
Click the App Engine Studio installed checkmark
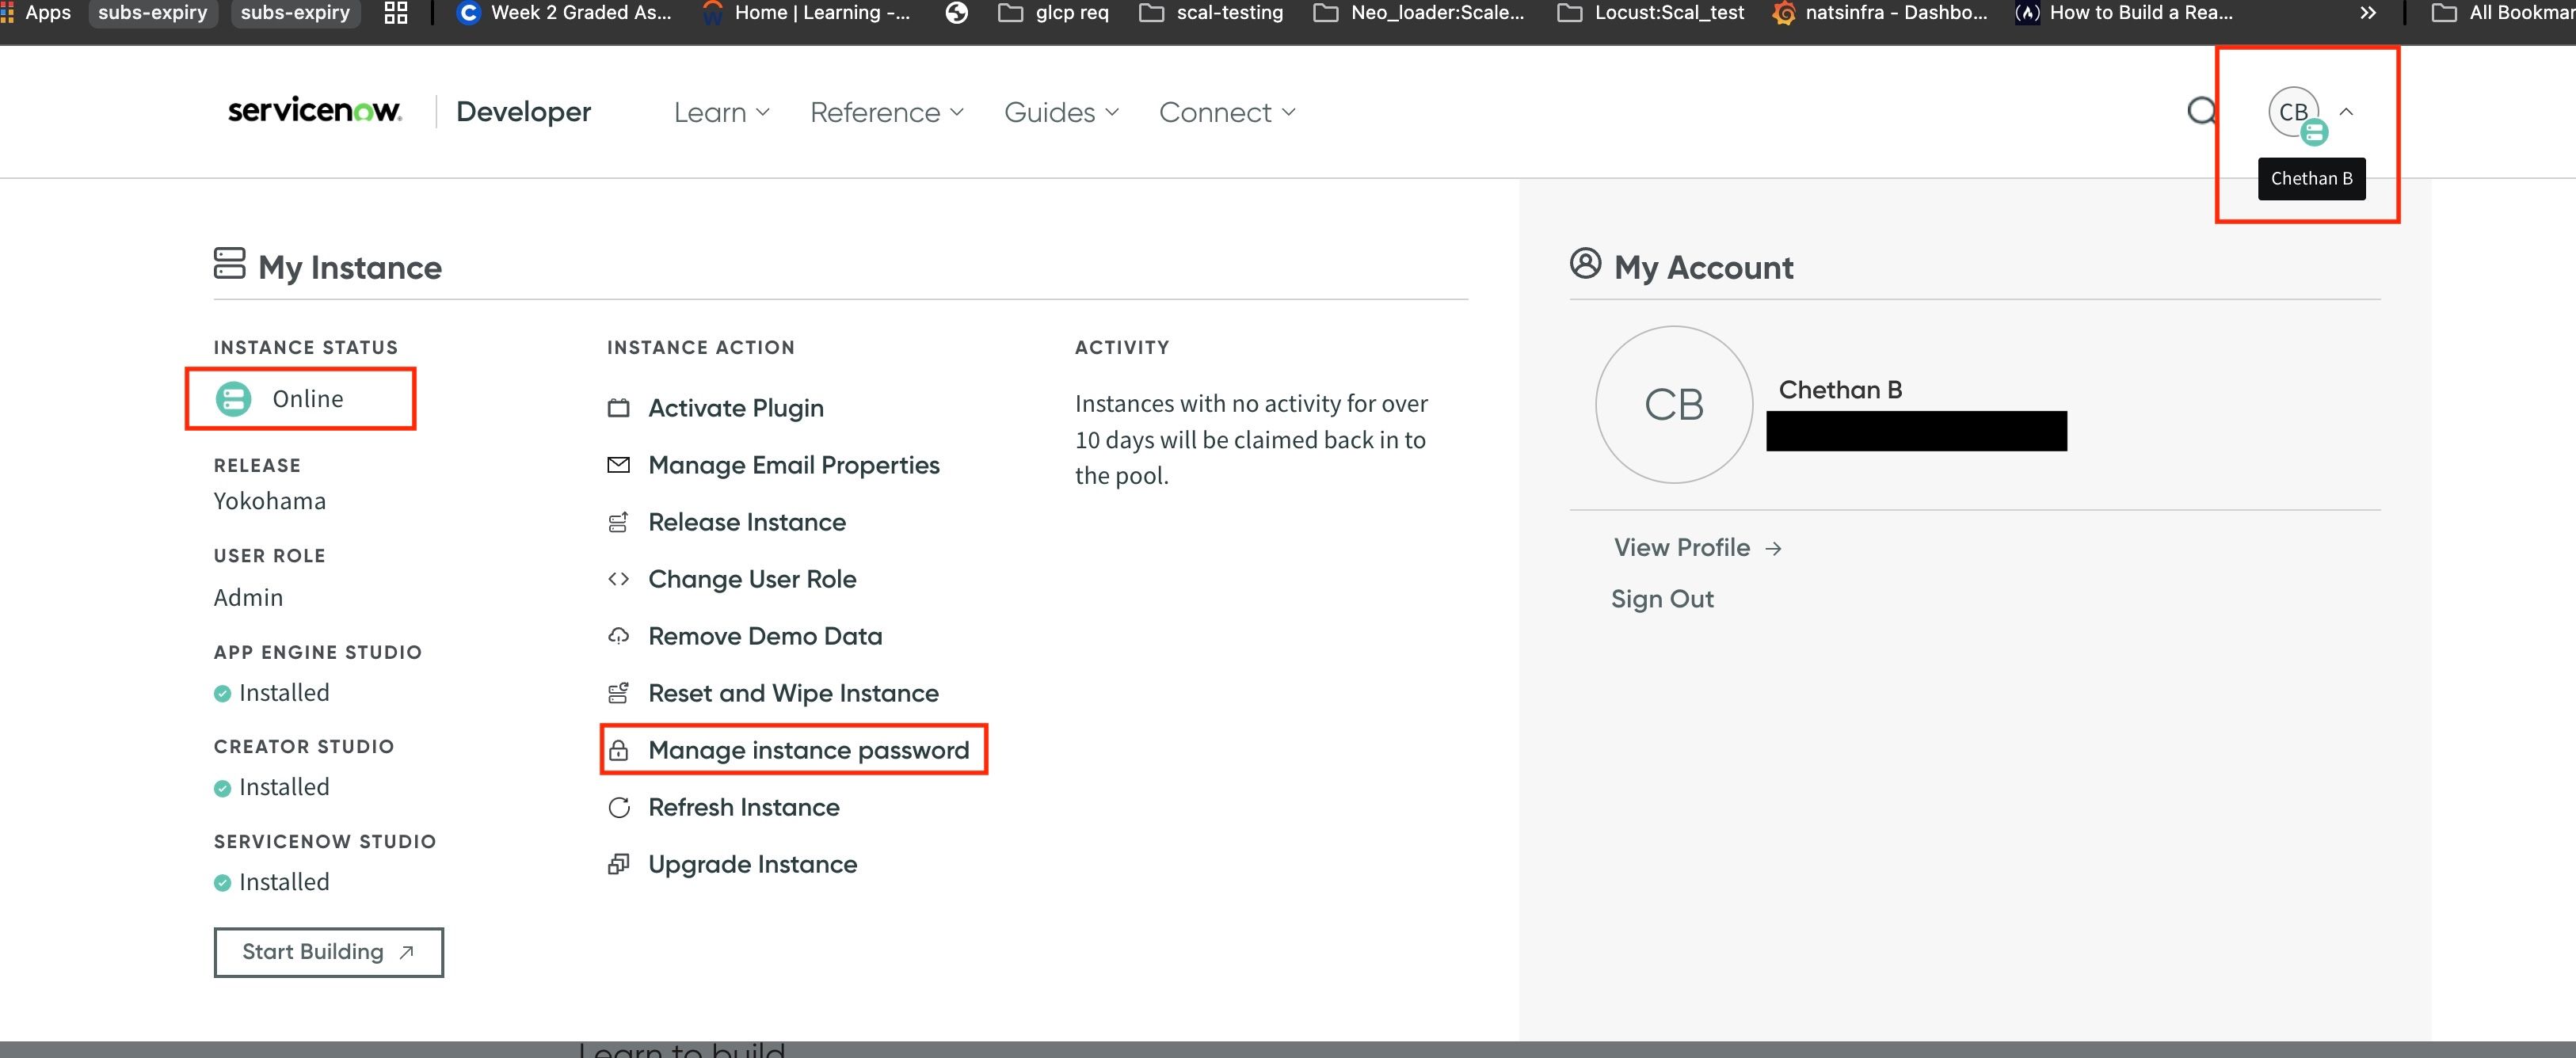tap(223, 693)
